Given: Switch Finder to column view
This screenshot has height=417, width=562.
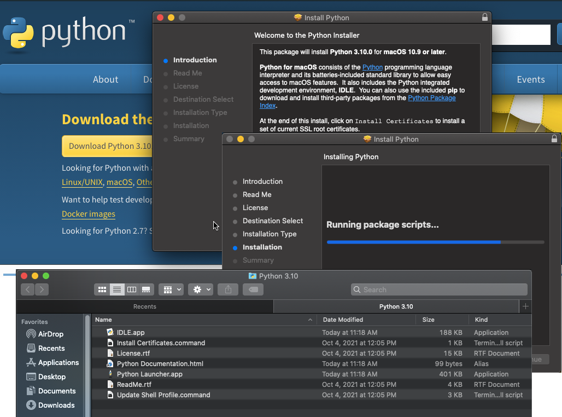Looking at the screenshot, I should 132,289.
